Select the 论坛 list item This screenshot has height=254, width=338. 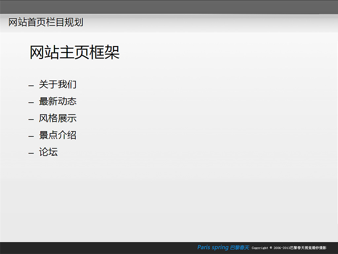(48, 152)
